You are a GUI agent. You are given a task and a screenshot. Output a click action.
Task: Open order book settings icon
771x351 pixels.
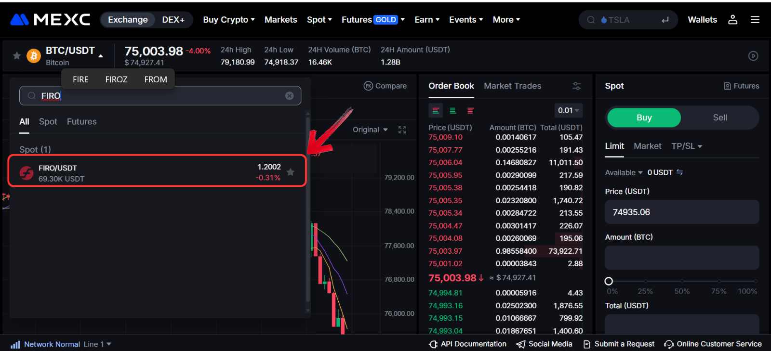coord(576,86)
